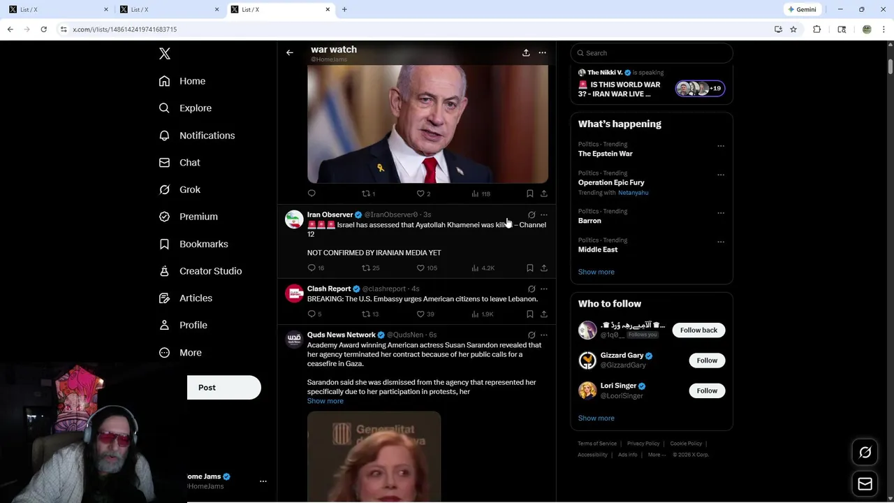
Task: Open the Netanyahu photo
Action: pyautogui.click(x=427, y=124)
